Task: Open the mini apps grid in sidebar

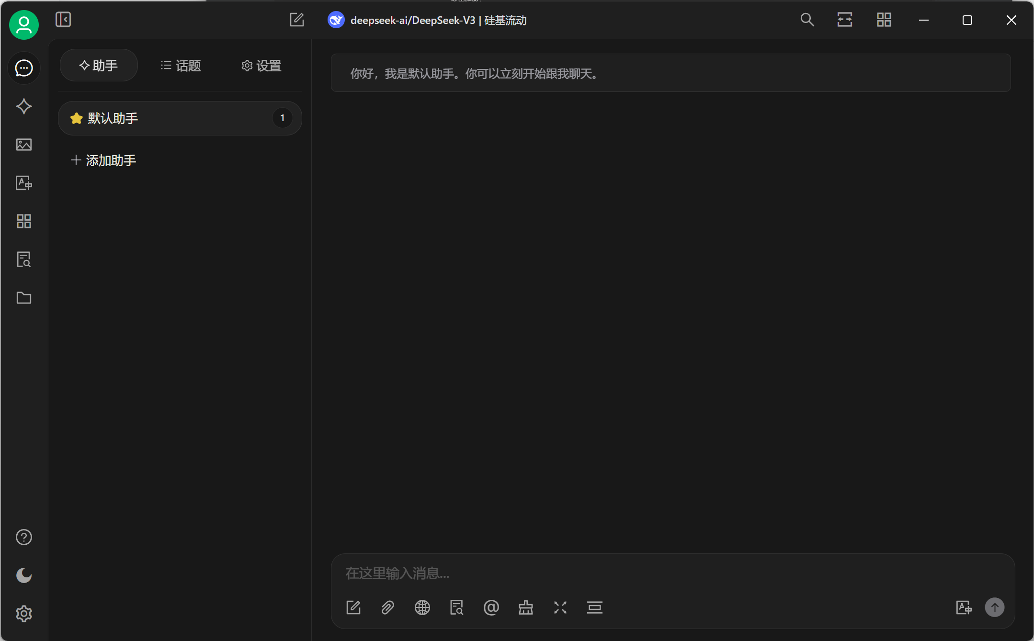Action: click(24, 221)
